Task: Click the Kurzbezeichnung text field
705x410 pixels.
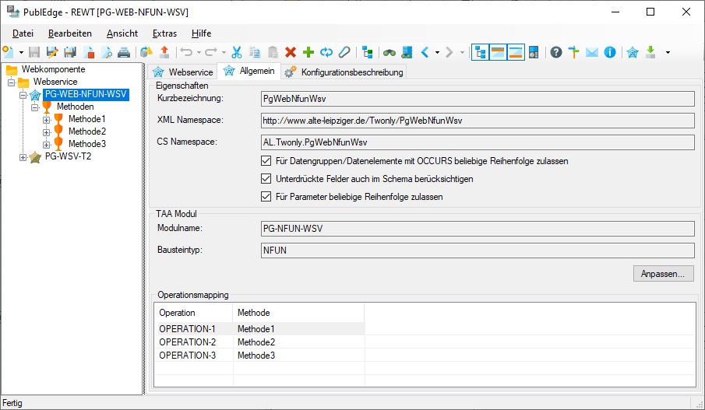Action: coord(477,99)
